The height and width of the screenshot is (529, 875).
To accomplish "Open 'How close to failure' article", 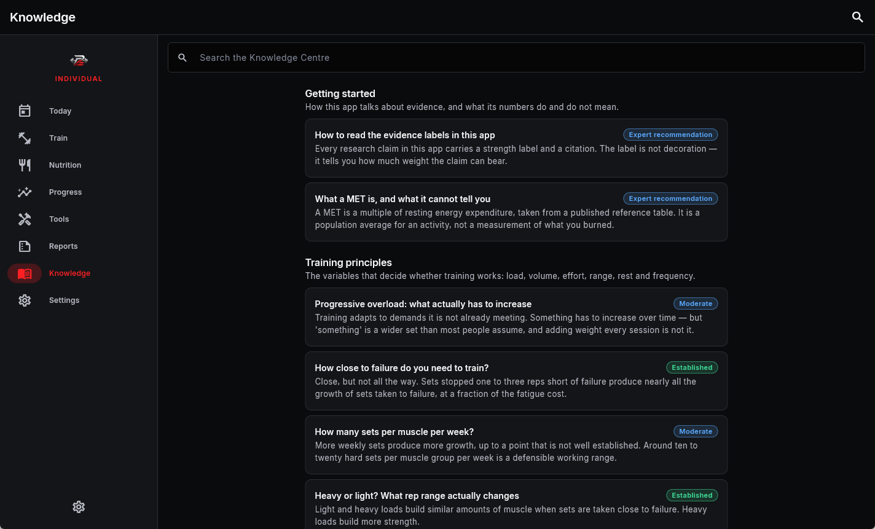I will coord(516,381).
